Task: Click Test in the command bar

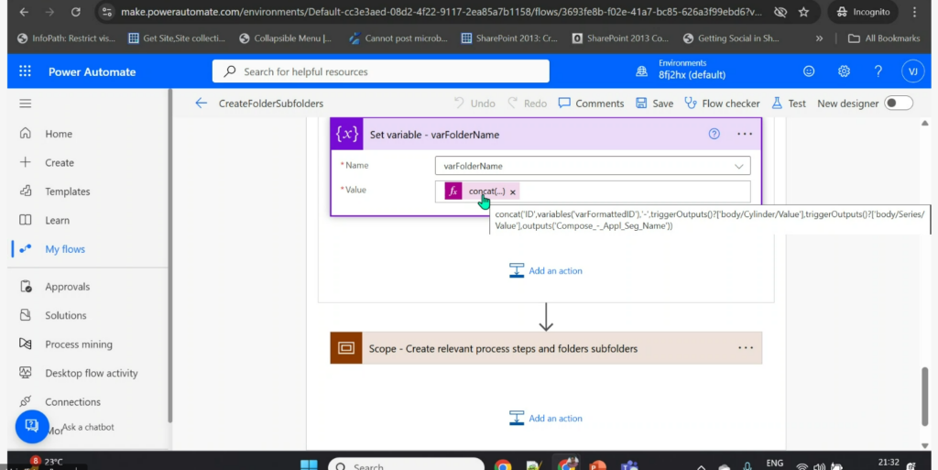Action: 789,104
